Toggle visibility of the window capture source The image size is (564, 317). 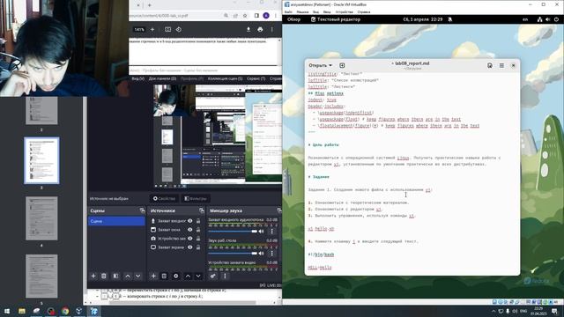click(190, 230)
